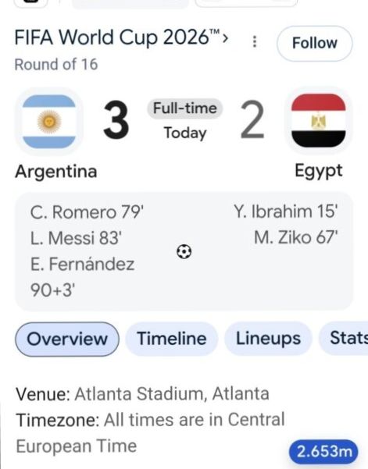
Task: Click the blue 2.653m badge
Action: coord(323,451)
